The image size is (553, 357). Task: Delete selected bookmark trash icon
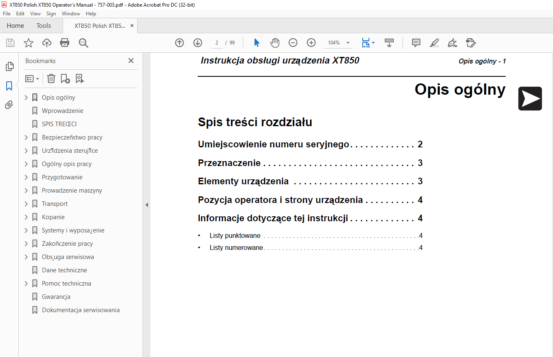[x=51, y=78]
